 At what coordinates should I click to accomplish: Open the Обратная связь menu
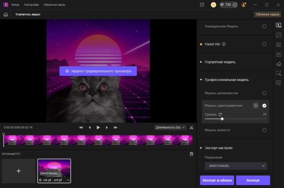54,5
